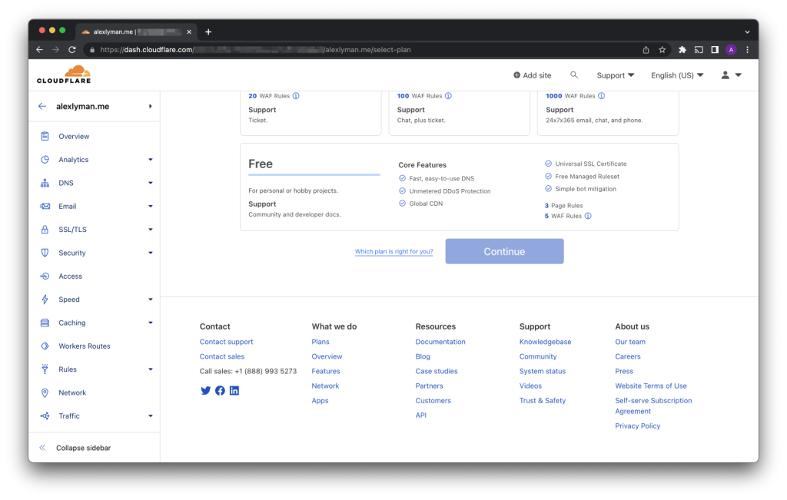Viewport: 787px width, 500px height.
Task: Click info icon next to 5 WAF Rules
Action: [588, 217]
